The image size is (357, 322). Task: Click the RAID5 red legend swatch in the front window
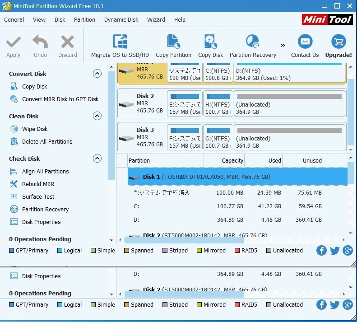tap(237, 251)
